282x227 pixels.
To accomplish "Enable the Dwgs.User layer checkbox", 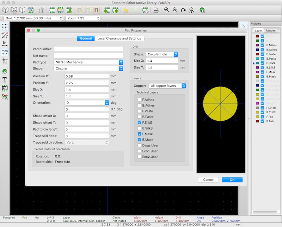I will pos(139,145).
